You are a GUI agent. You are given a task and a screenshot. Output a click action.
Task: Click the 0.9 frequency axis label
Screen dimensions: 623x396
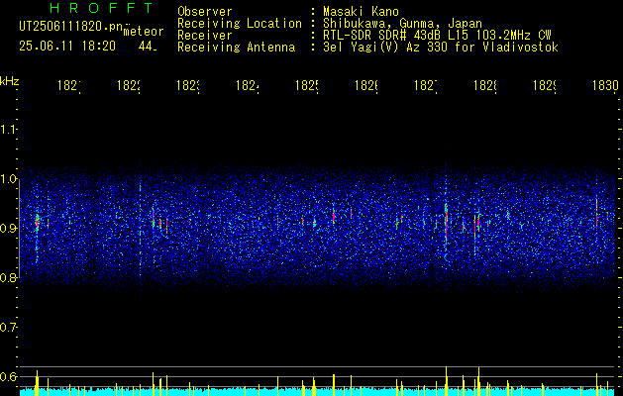tap(8, 228)
